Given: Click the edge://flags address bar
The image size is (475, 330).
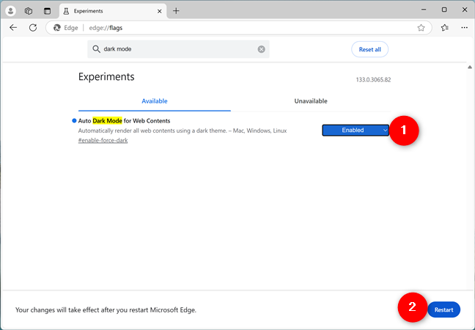Looking at the screenshot, I should (238, 28).
